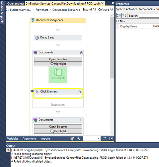Focus the Properties Search field
159x167 pixels.
coord(149,16)
